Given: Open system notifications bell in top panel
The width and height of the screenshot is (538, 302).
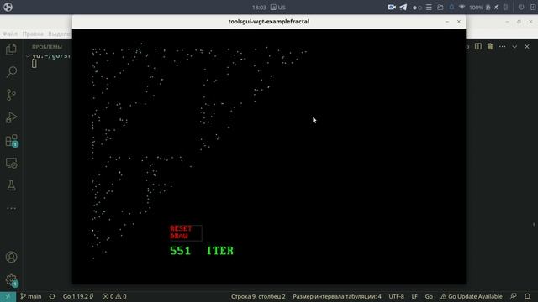Looking at the screenshot, I should 451,8.
